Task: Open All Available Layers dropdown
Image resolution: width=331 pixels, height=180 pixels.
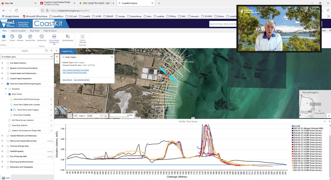Action: point(26,57)
